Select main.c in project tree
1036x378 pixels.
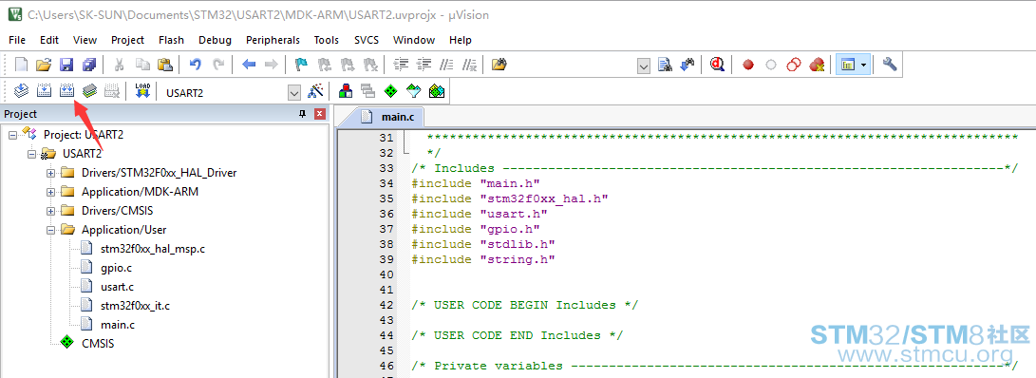[x=118, y=325]
